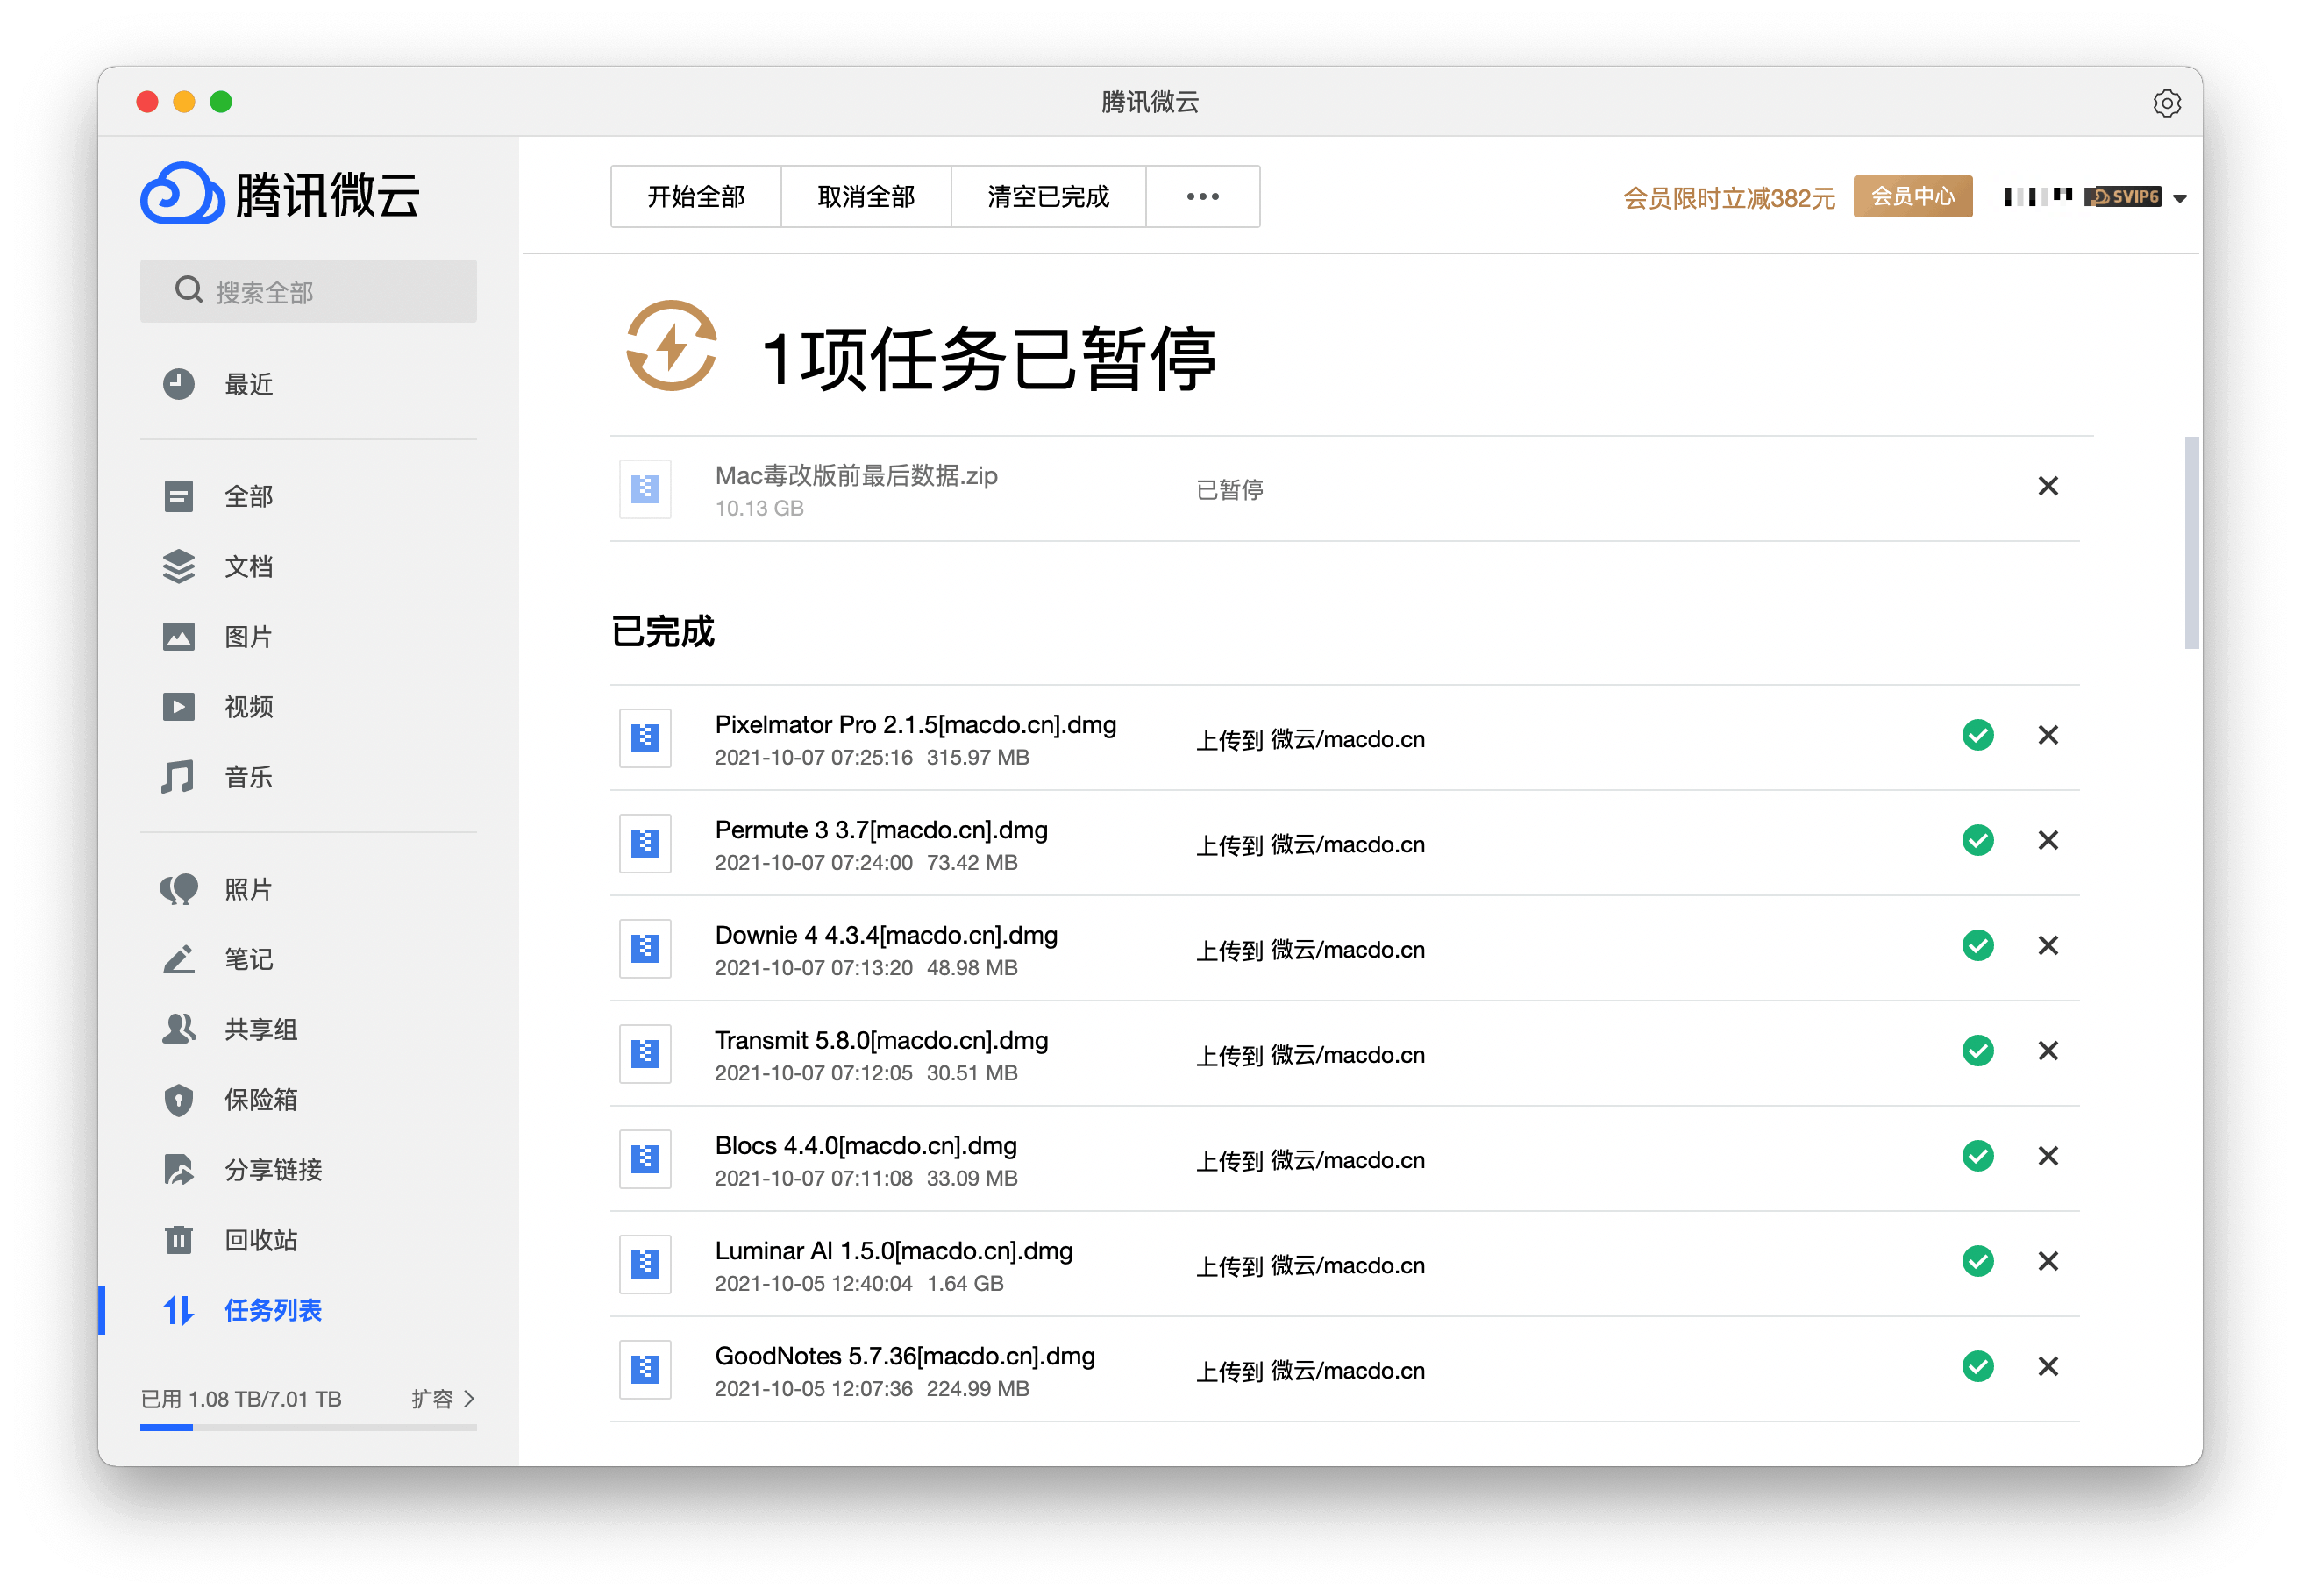
Task: Select Blocs 4.4.0[macdo.cn].dmg filename
Action: click(865, 1146)
